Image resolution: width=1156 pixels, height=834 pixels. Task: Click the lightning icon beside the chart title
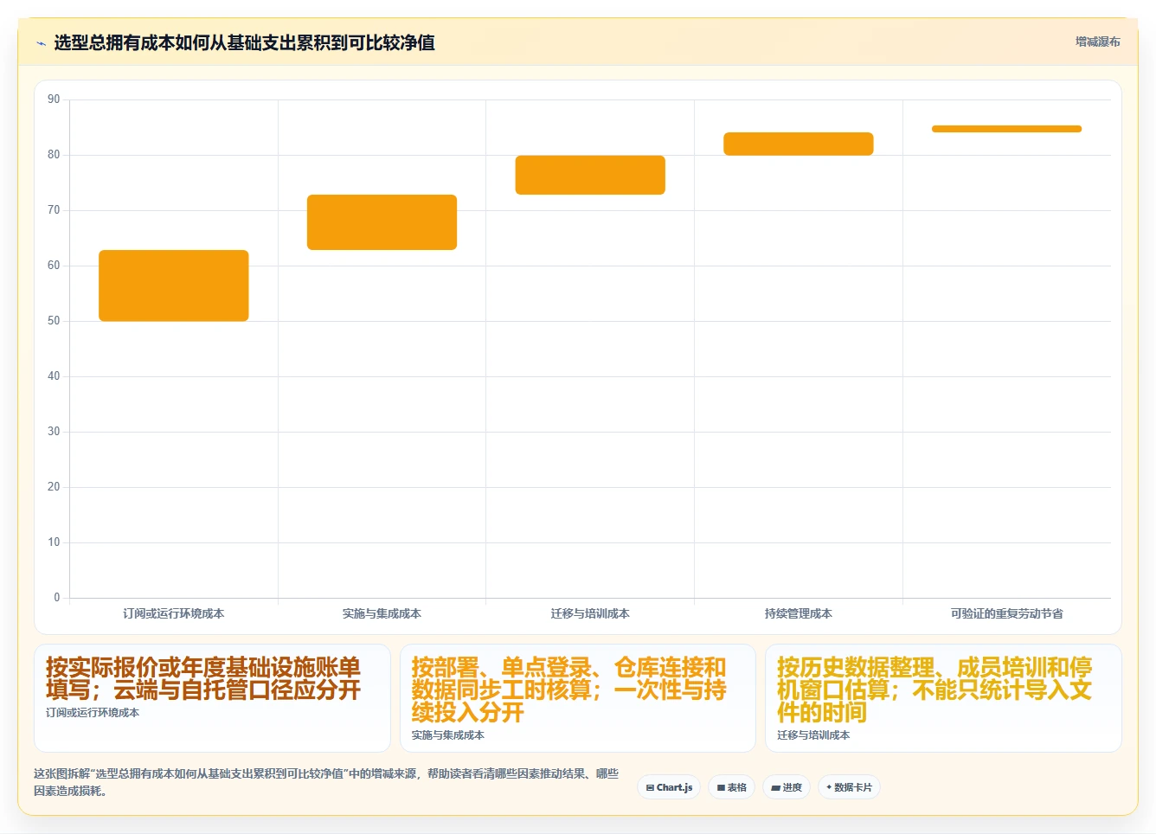tap(41, 43)
